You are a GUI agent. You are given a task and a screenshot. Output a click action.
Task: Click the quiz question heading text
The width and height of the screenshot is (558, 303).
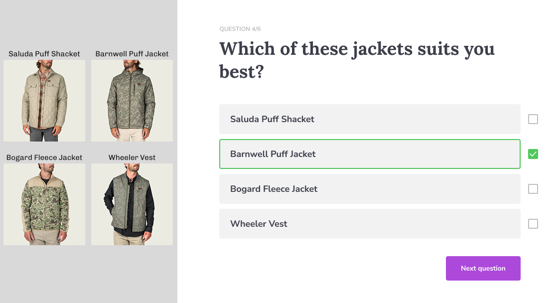coord(357,60)
